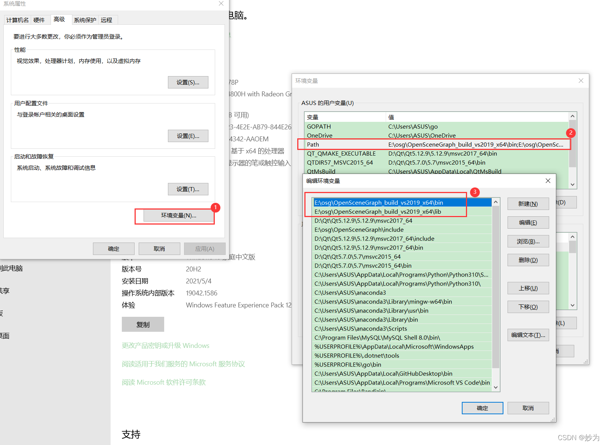Click 删除(D) in edit variable dialog
This screenshot has width=605, height=445.
[x=528, y=260]
